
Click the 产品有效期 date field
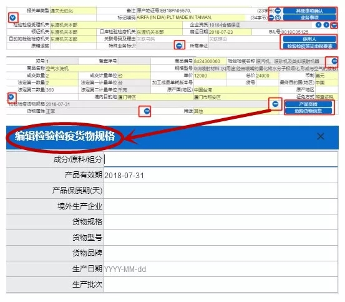221,175
